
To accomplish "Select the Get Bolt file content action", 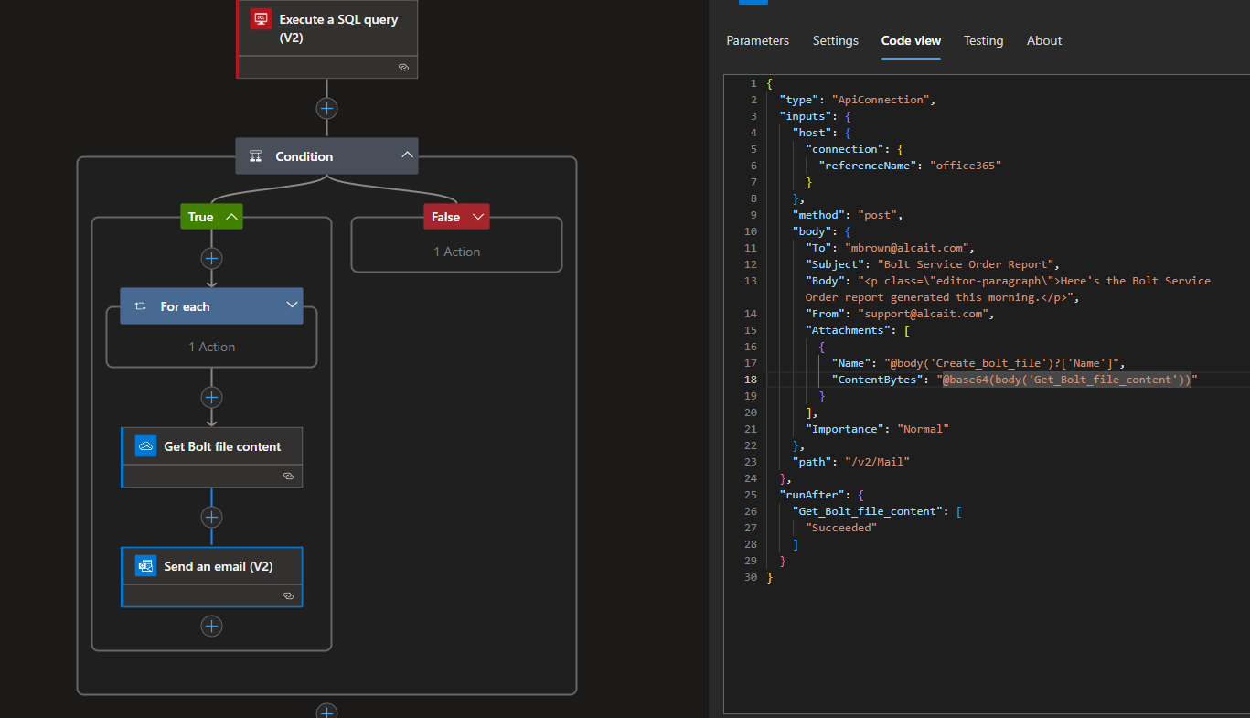I will point(212,457).
